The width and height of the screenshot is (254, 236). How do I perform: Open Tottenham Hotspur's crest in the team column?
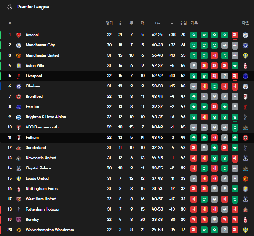point(18,209)
